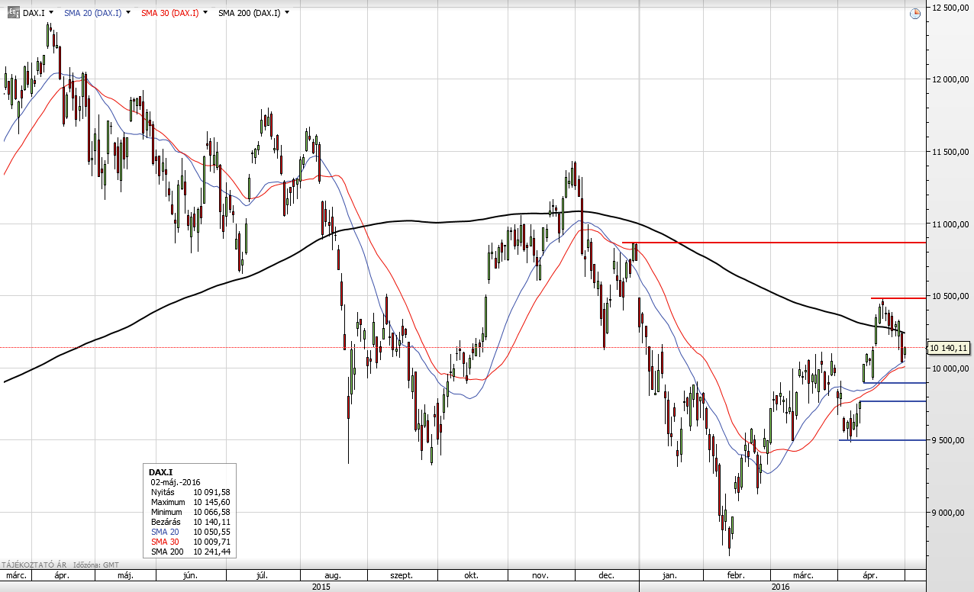Click the 11 500,00 price axis label

point(950,153)
